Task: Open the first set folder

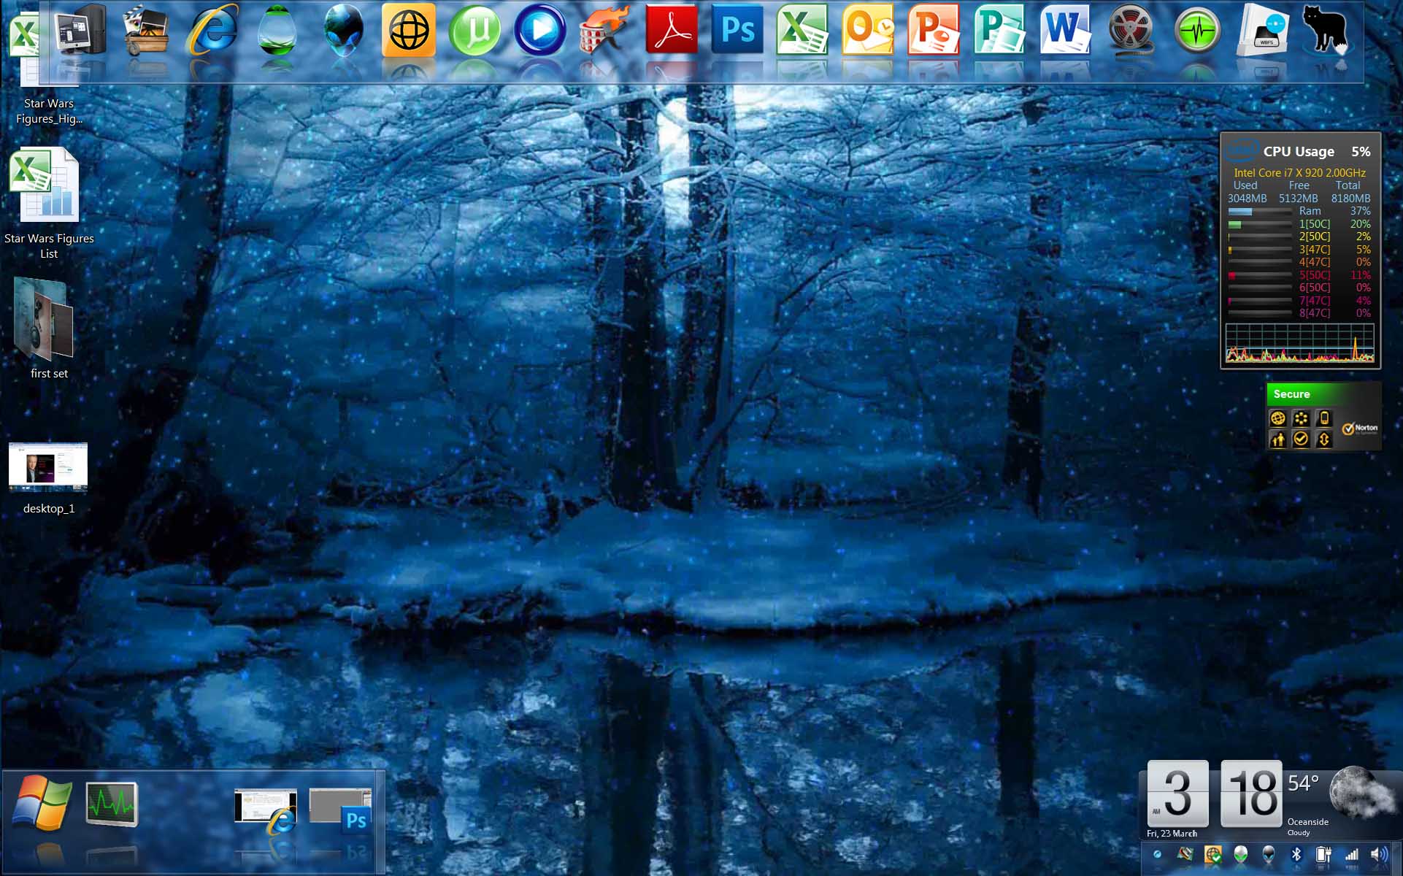Action: pyautogui.click(x=45, y=321)
